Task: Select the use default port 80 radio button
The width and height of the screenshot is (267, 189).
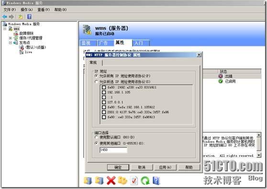Action: click(x=96, y=137)
